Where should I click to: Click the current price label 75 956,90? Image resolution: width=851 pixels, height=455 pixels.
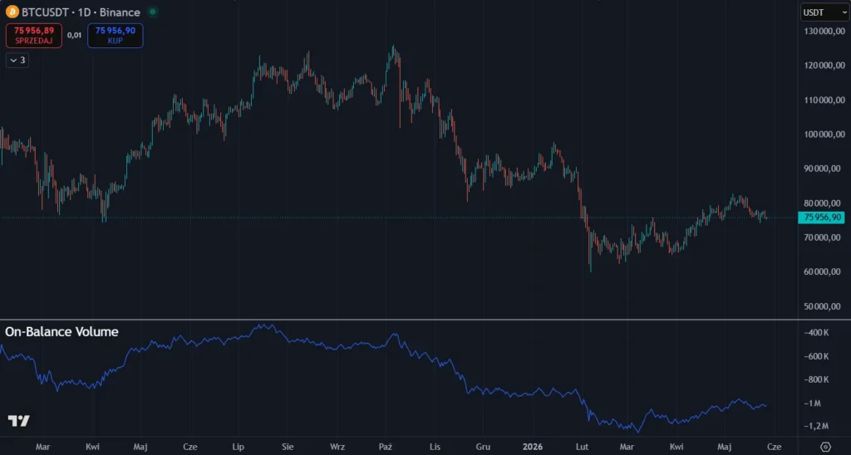[x=822, y=218]
